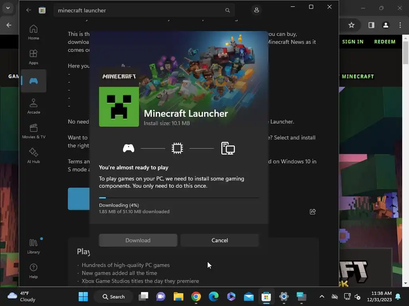The width and height of the screenshot is (409, 306).
Task: Click the weather widget showing 41°F Cloudy
Action: pyautogui.click(x=22, y=296)
